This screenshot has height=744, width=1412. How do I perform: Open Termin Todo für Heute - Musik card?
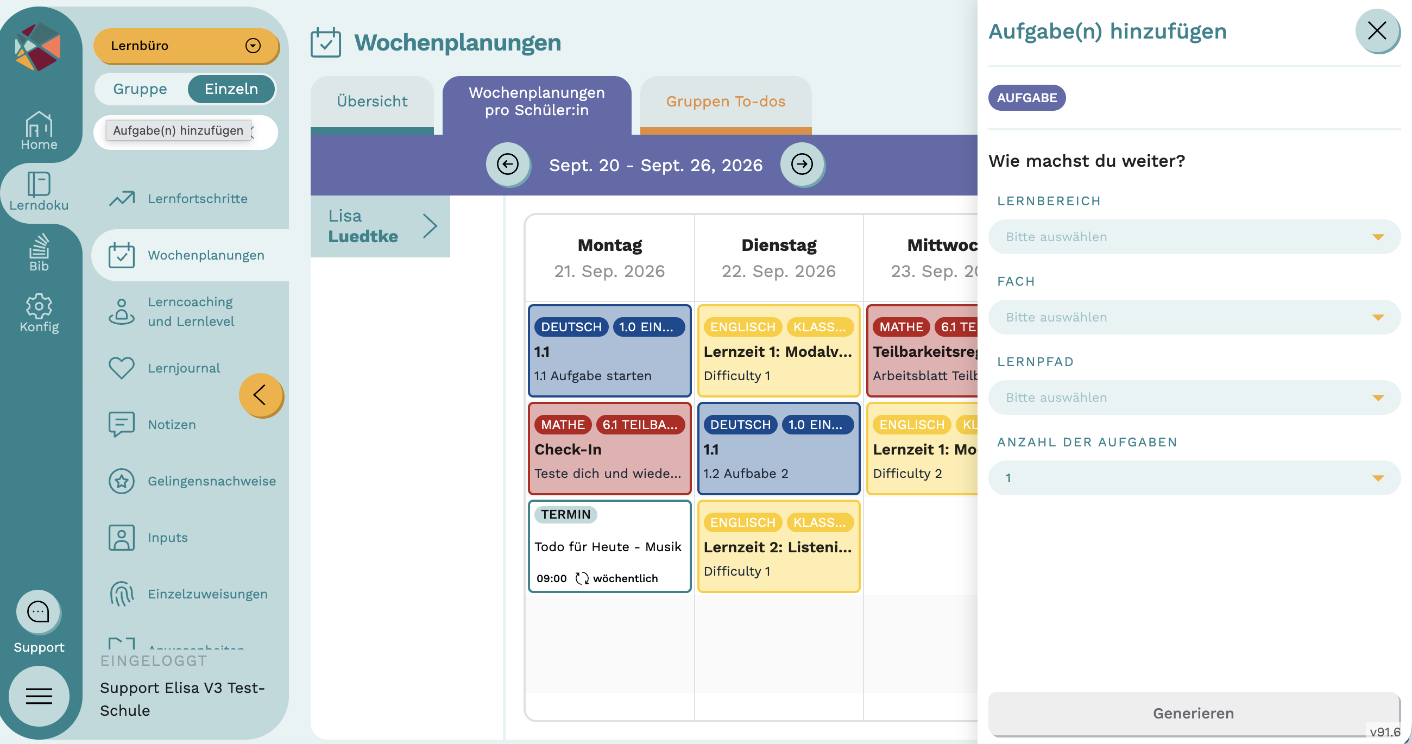[609, 546]
